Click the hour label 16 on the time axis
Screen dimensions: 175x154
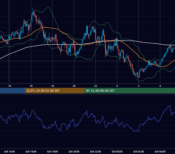[31, 86]
